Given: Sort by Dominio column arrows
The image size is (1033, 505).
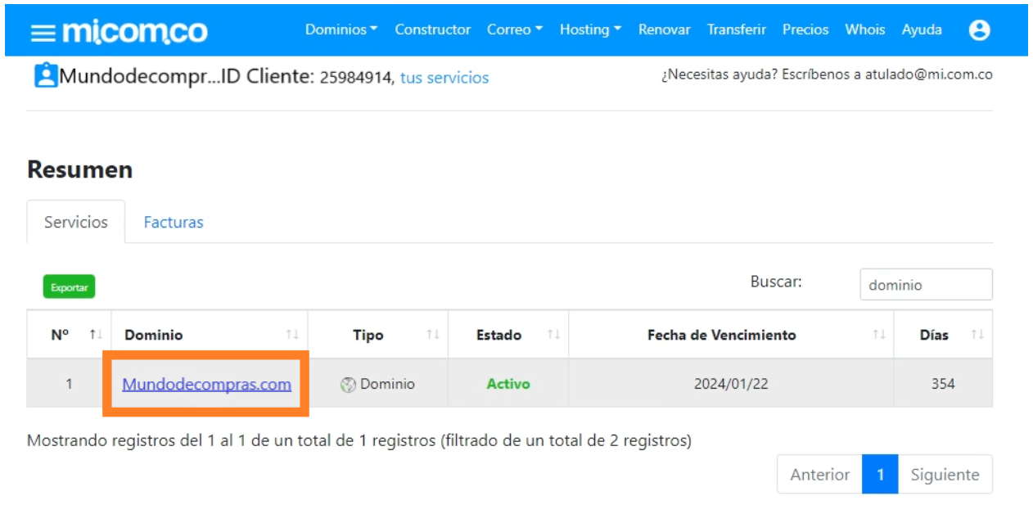Looking at the screenshot, I should [x=292, y=335].
